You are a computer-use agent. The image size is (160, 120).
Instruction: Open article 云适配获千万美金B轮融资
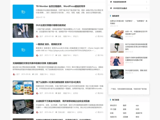63,101
